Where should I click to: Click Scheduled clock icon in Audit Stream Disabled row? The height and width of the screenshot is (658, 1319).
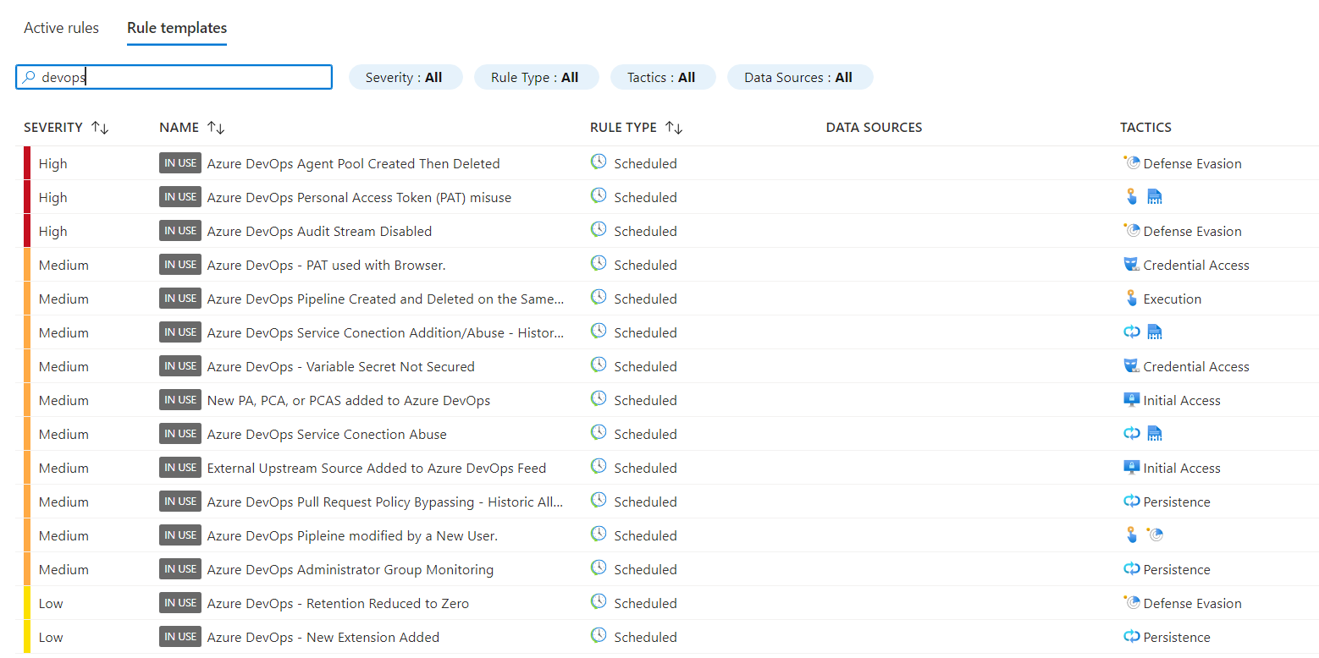point(599,229)
